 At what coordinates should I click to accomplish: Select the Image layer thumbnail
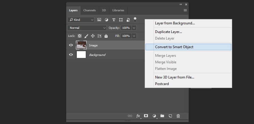(x=81, y=45)
